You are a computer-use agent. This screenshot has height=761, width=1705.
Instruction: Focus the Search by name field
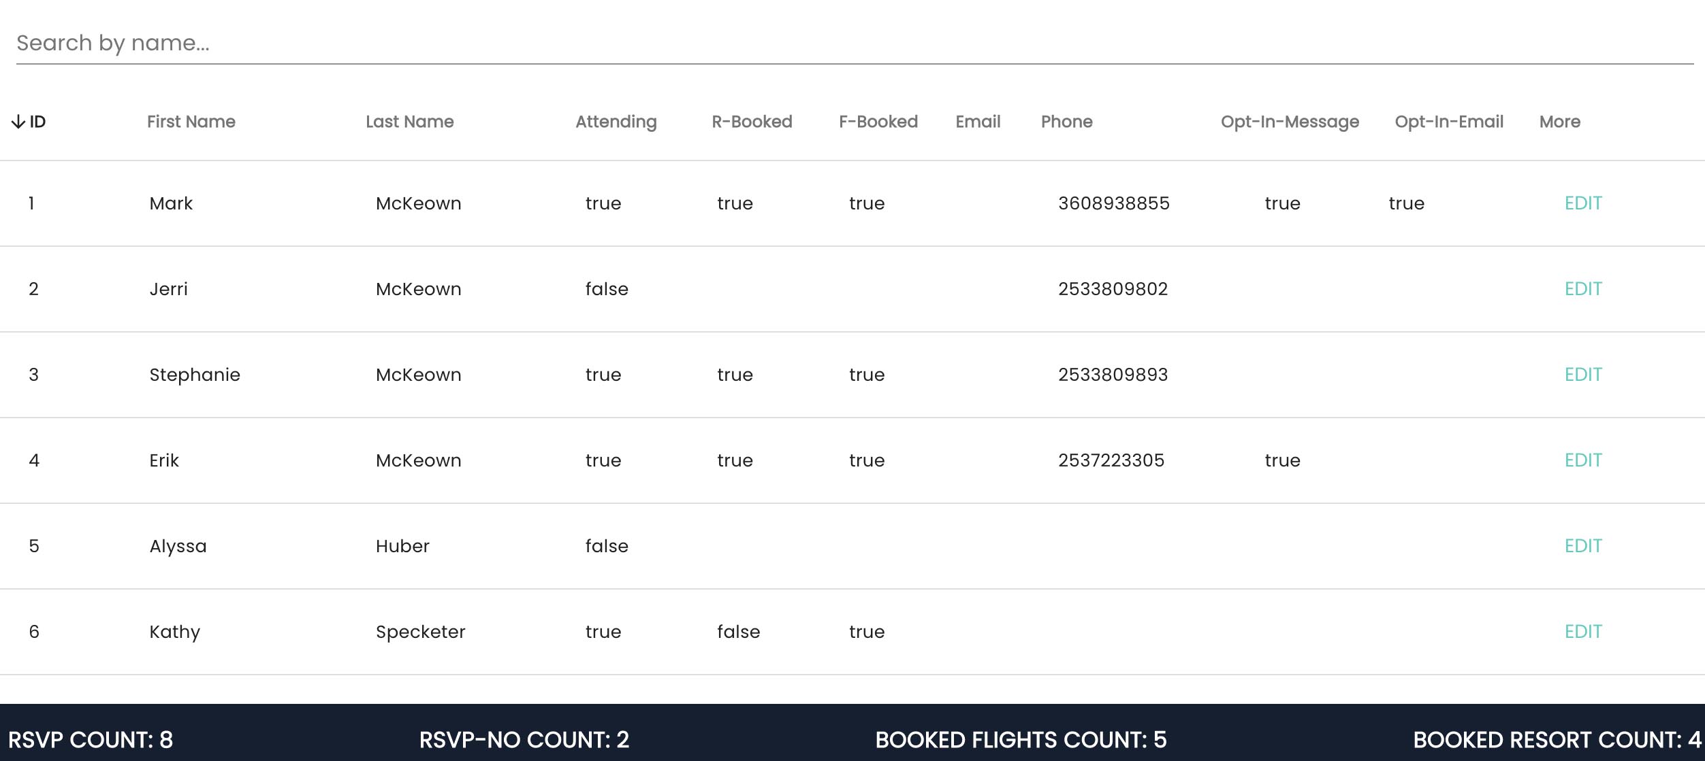pos(854,44)
